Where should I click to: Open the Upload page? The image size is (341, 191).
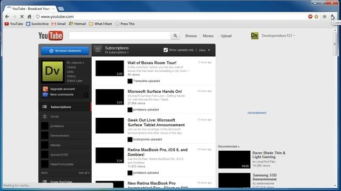pos(226,36)
